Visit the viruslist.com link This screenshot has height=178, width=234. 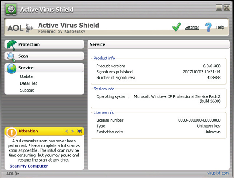point(218,173)
